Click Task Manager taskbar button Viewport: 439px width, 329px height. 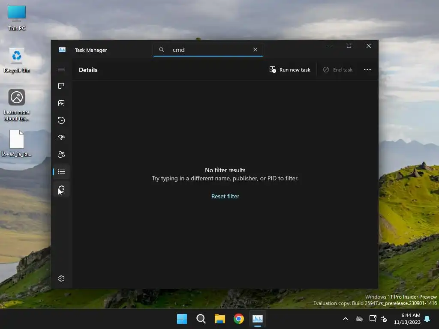tap(258, 319)
